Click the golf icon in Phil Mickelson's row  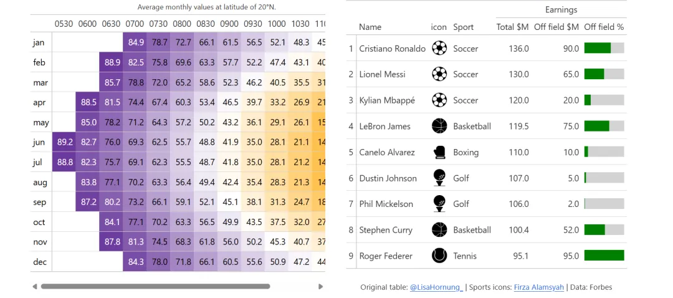[x=439, y=204]
